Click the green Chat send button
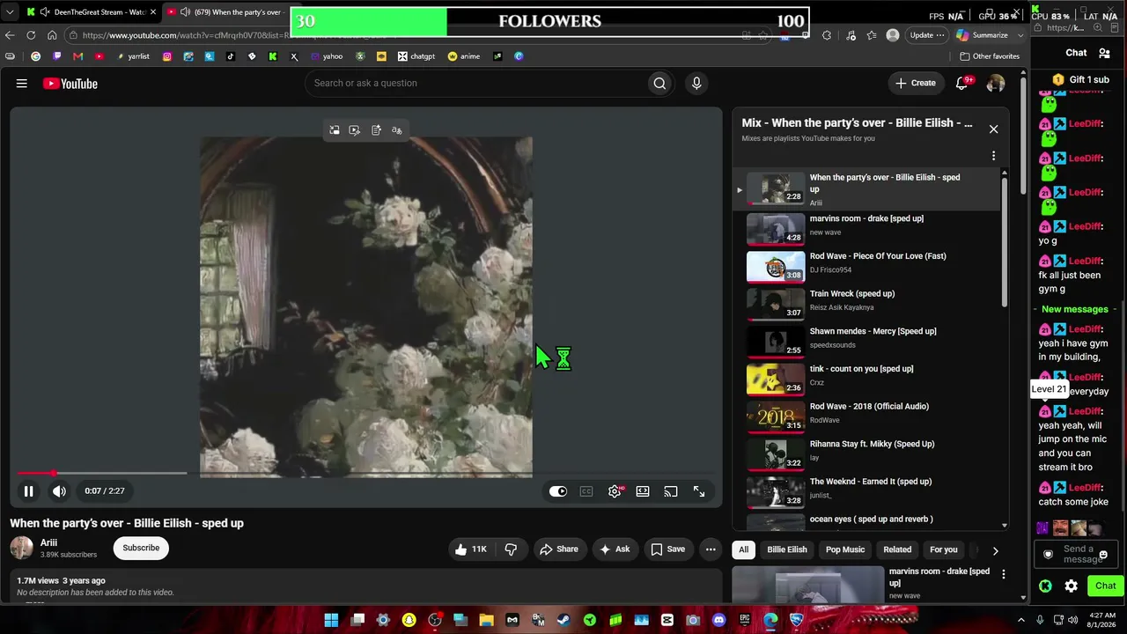The image size is (1127, 634). [x=1105, y=586]
